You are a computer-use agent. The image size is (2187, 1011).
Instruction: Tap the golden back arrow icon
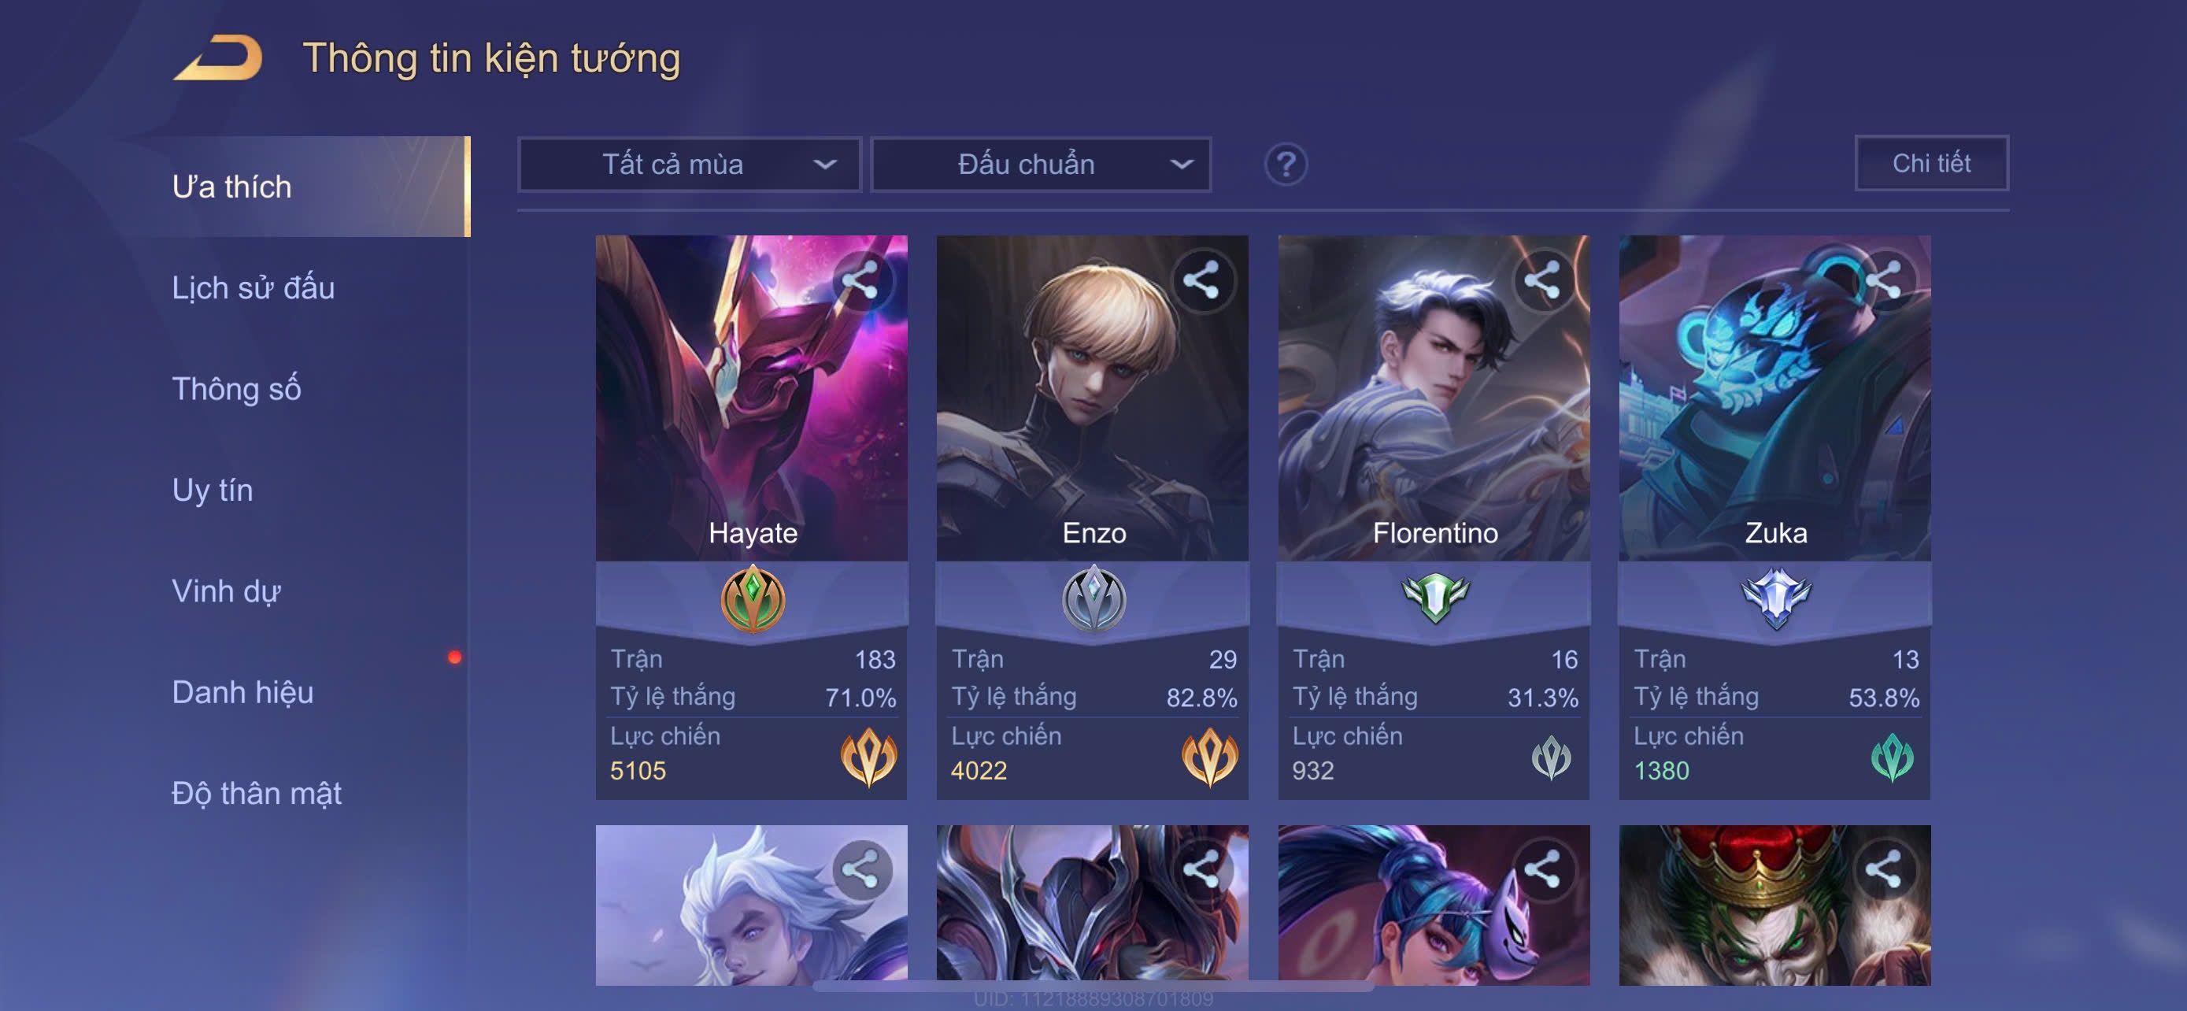pos(218,57)
